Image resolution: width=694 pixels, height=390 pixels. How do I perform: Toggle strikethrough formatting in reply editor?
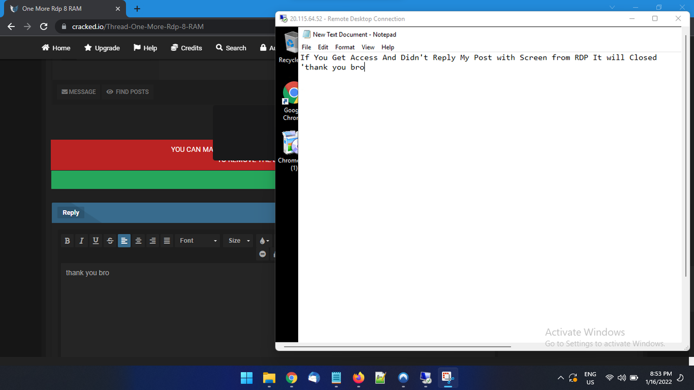110,240
